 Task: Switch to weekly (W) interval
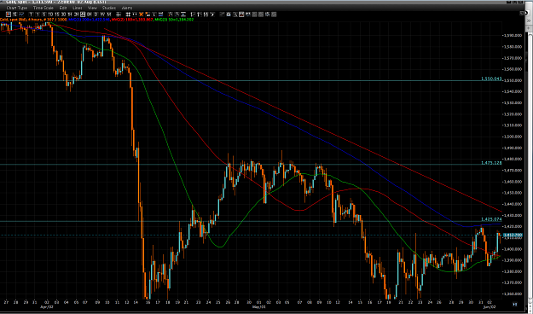102,14
